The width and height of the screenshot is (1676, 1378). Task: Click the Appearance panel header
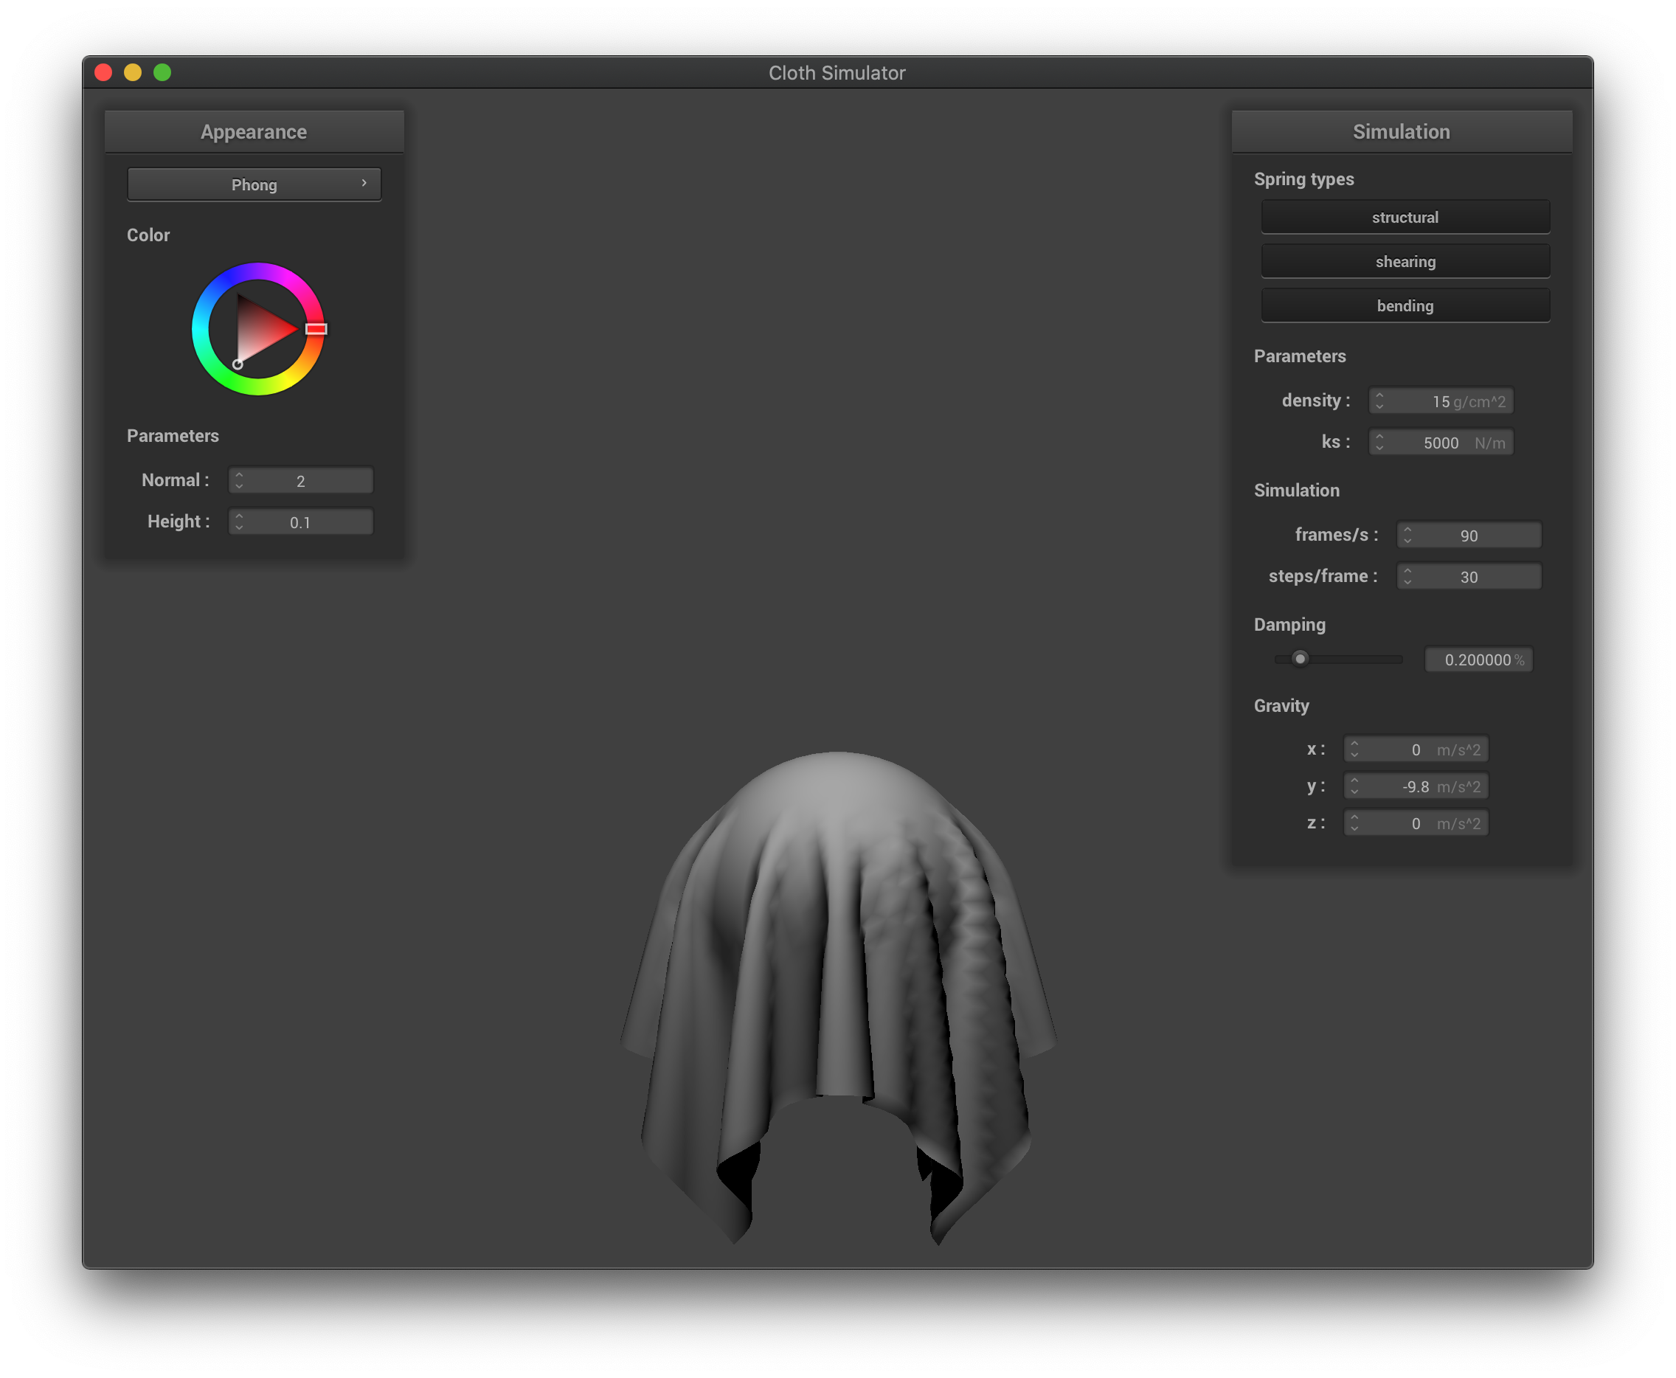254,132
